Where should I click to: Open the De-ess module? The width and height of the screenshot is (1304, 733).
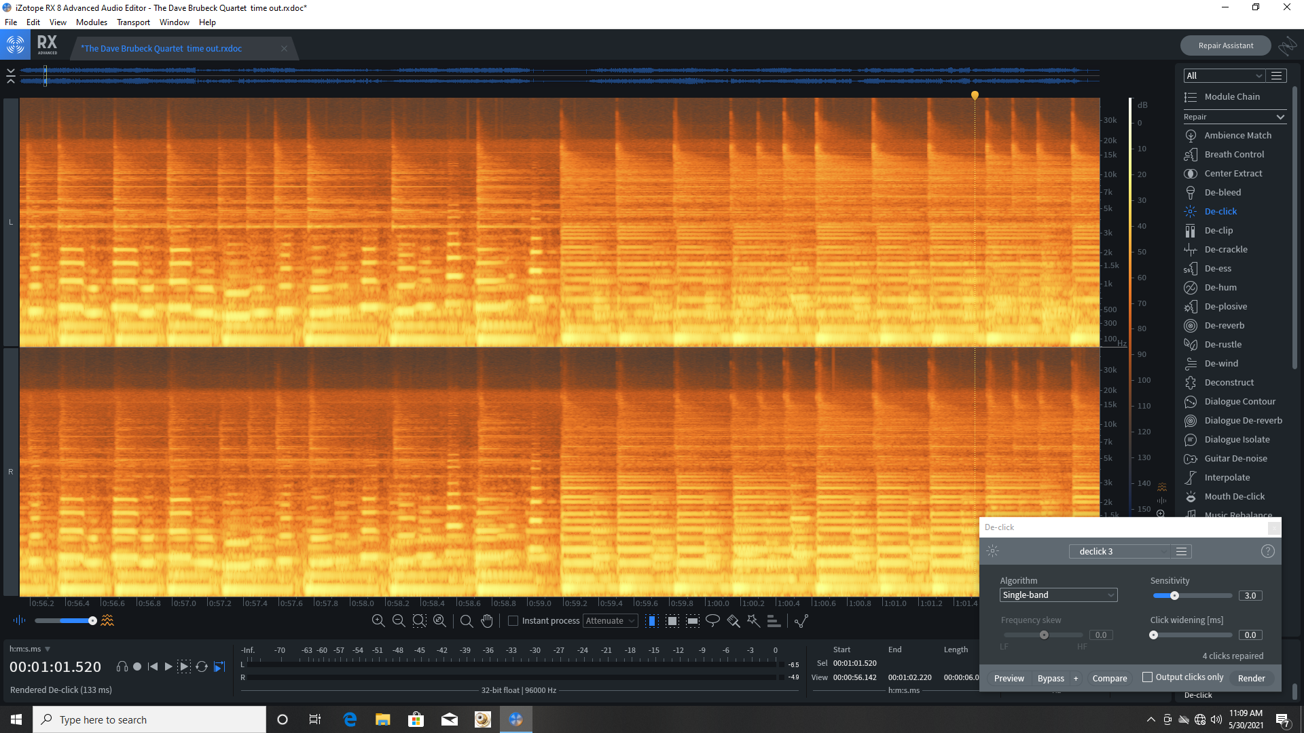pos(1208,268)
